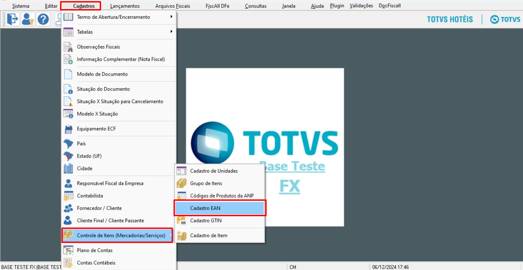The image size is (523, 270).
Task: Open the Consultas menu
Action: pyautogui.click(x=256, y=6)
